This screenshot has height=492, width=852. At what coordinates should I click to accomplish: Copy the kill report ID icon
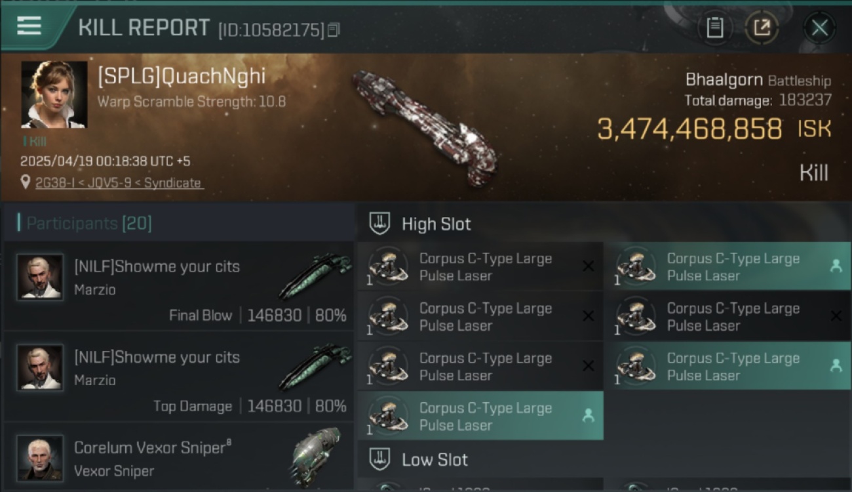click(334, 30)
